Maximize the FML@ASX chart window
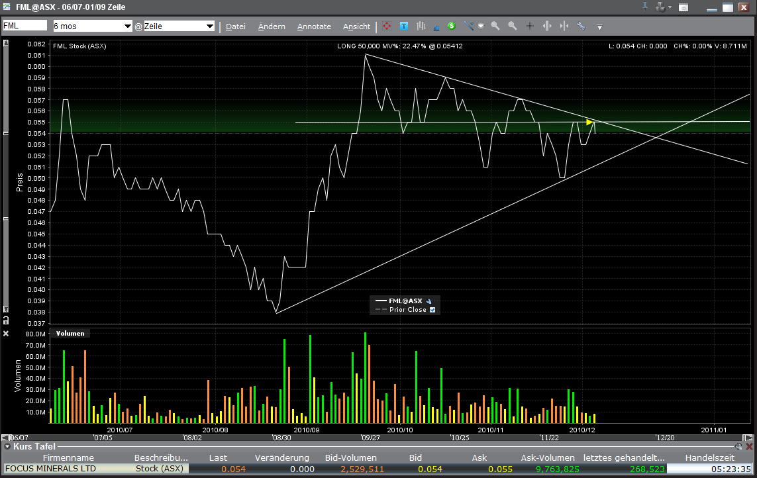This screenshot has width=757, height=478. [728, 7]
